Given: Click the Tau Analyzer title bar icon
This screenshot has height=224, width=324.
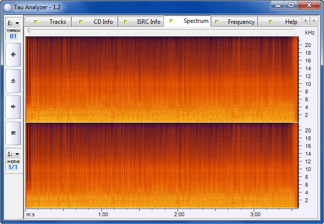Looking at the screenshot, I should click(x=8, y=6).
